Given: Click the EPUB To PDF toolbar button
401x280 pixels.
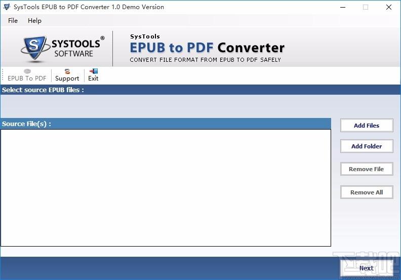Looking at the screenshot, I should point(27,75).
